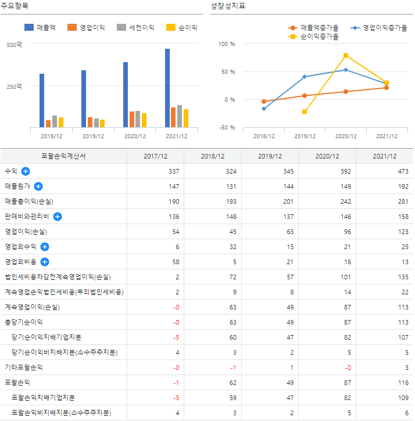Select the 계속영업이익(손실) row label

pos(32,307)
